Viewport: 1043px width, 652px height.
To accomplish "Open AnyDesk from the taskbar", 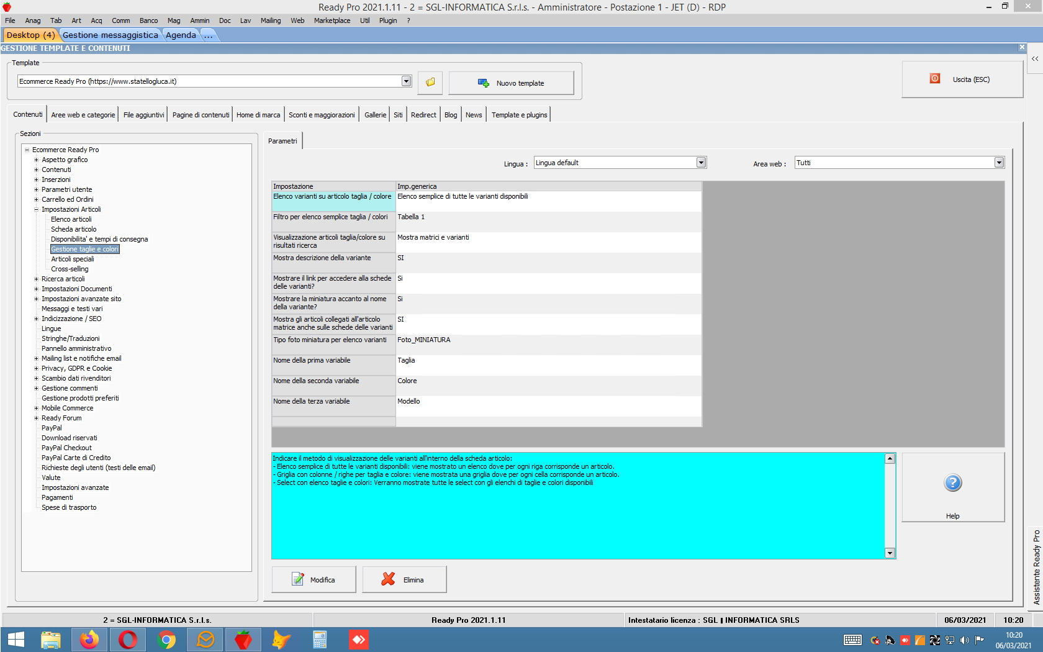I will (x=358, y=640).
